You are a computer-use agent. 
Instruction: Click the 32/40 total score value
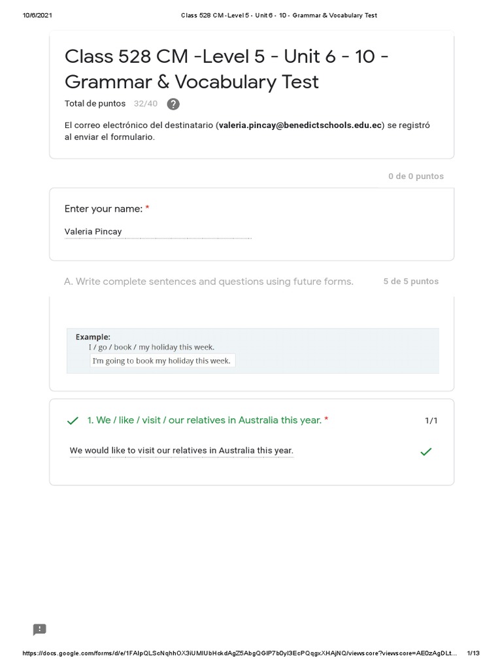point(145,104)
